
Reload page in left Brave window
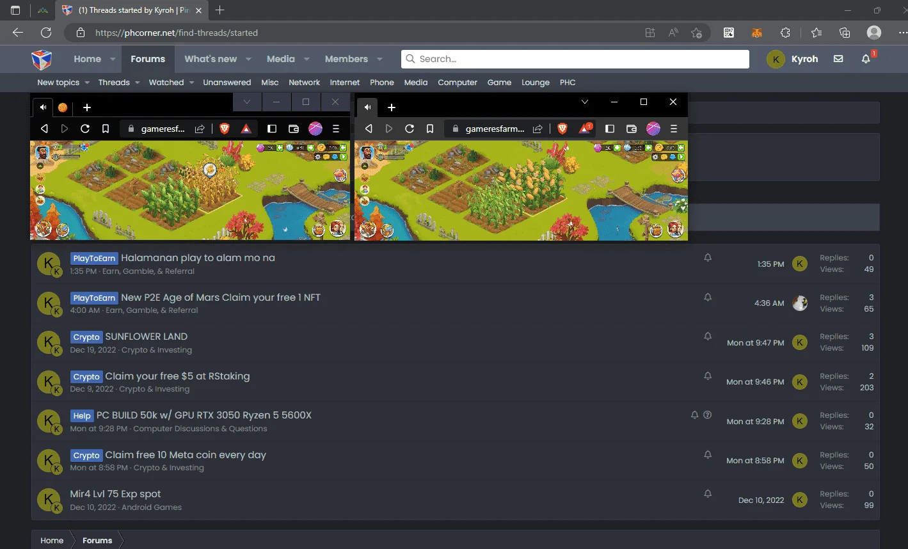tap(84, 129)
